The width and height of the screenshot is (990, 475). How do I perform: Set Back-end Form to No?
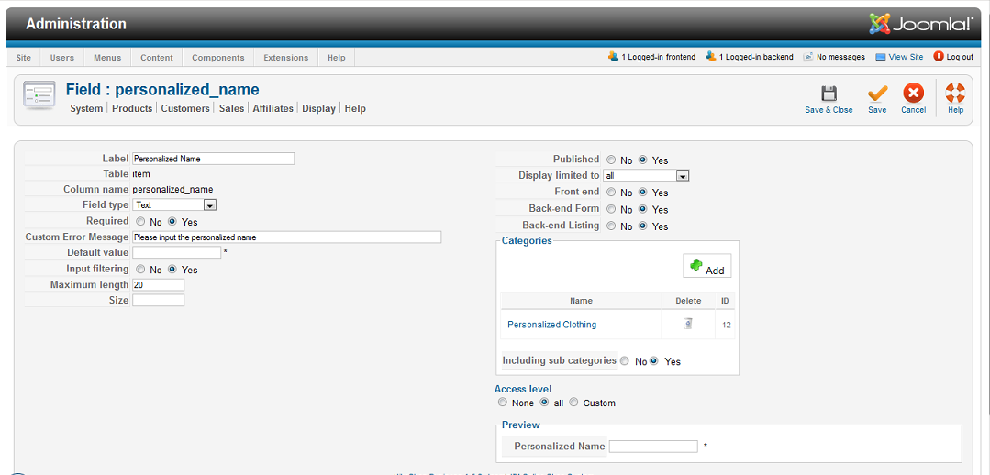(611, 209)
